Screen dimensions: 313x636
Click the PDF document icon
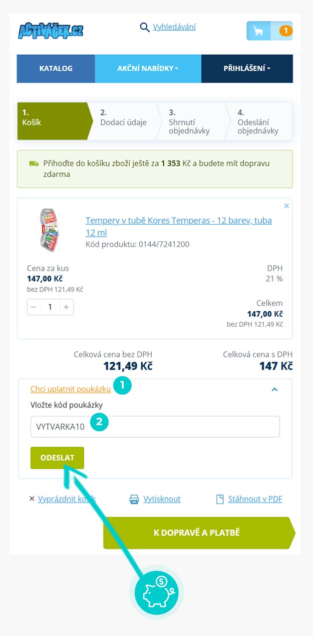(219, 499)
